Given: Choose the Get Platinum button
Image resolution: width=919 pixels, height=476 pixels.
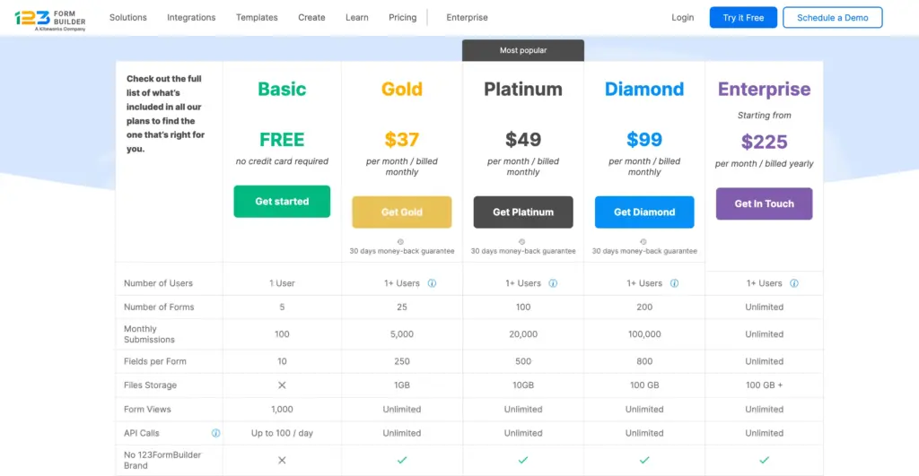Looking at the screenshot, I should 523,212.
